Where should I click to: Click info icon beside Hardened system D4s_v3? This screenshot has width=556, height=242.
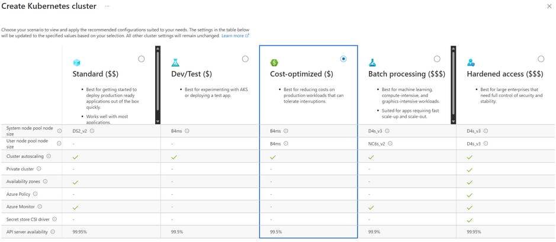click(x=486, y=131)
